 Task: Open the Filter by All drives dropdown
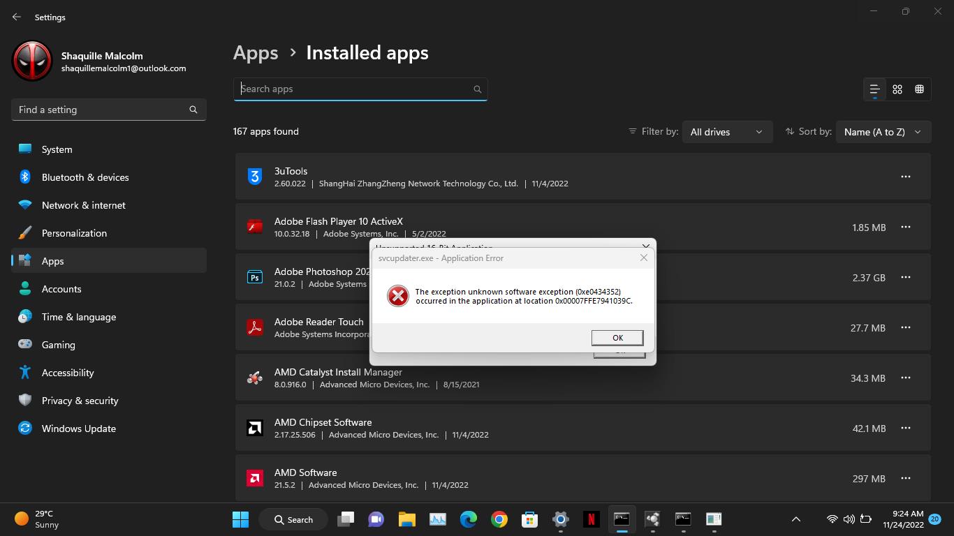(726, 132)
